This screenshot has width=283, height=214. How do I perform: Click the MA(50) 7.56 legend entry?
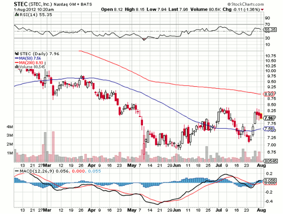28,58
